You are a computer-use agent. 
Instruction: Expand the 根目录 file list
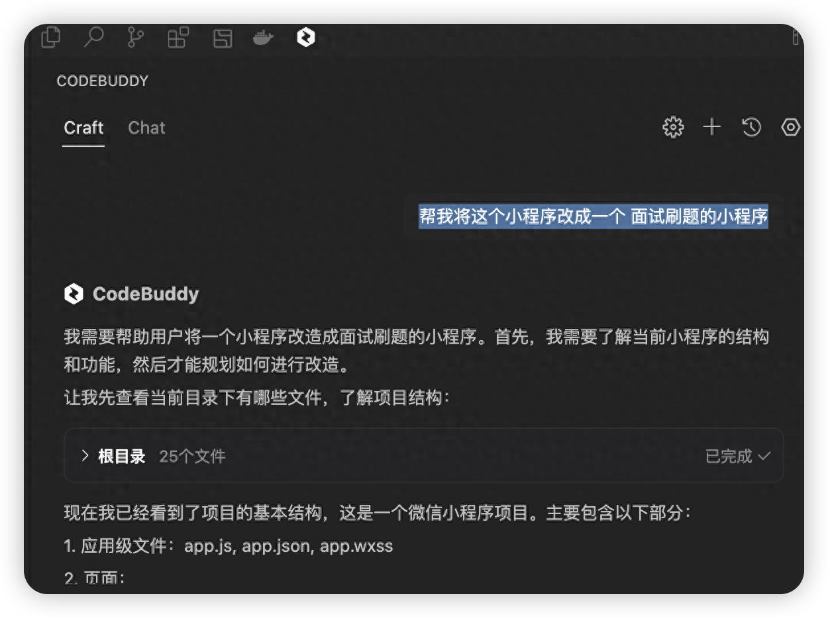[x=85, y=455]
